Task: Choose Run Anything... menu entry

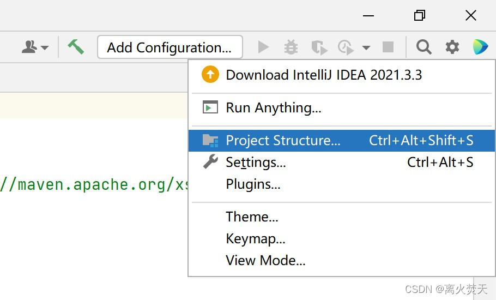Action: pyautogui.click(x=342, y=107)
